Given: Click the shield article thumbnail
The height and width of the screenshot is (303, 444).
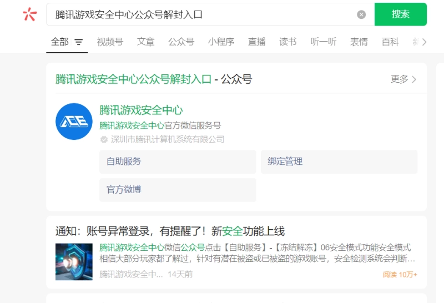Looking at the screenshot, I should 74,261.
